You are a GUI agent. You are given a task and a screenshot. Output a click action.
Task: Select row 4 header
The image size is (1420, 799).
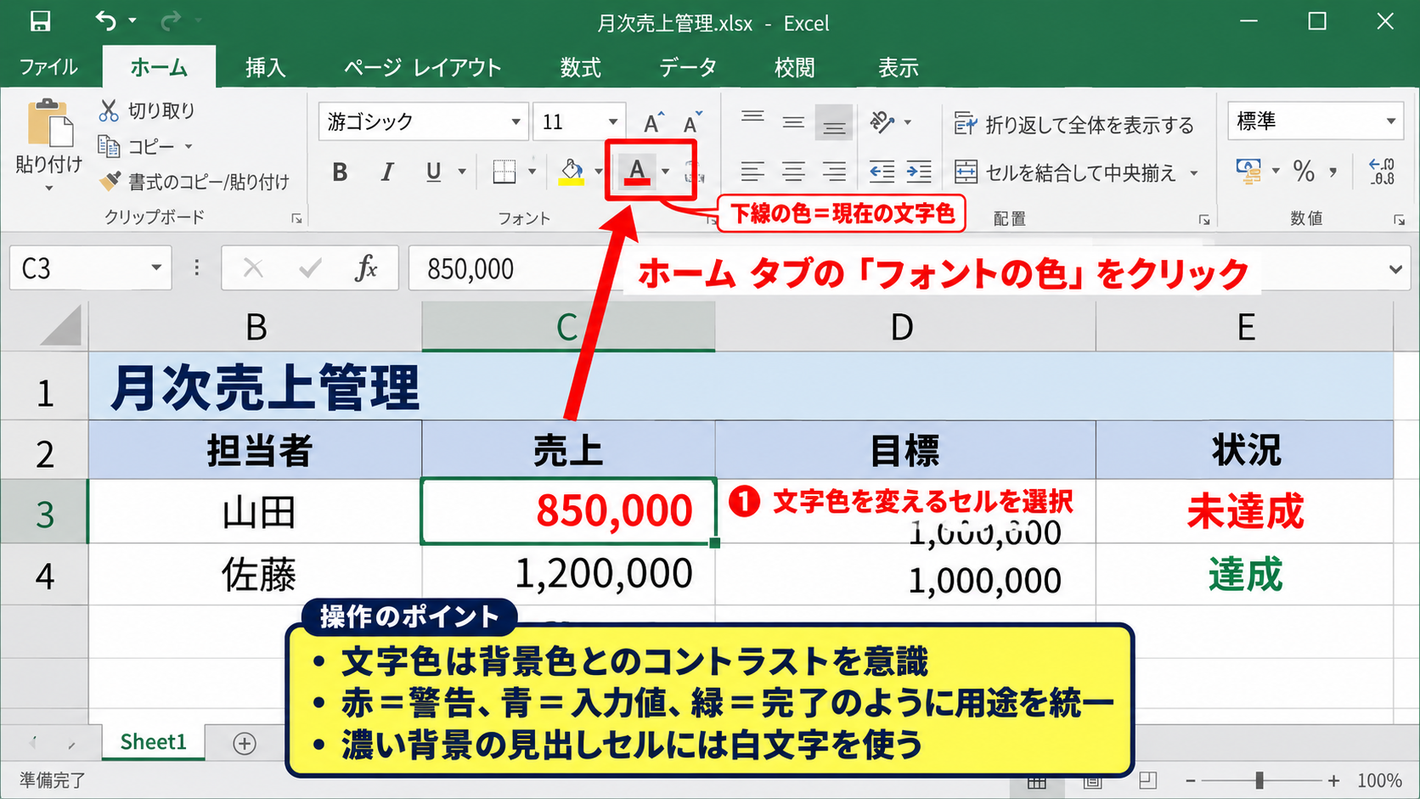(44, 575)
